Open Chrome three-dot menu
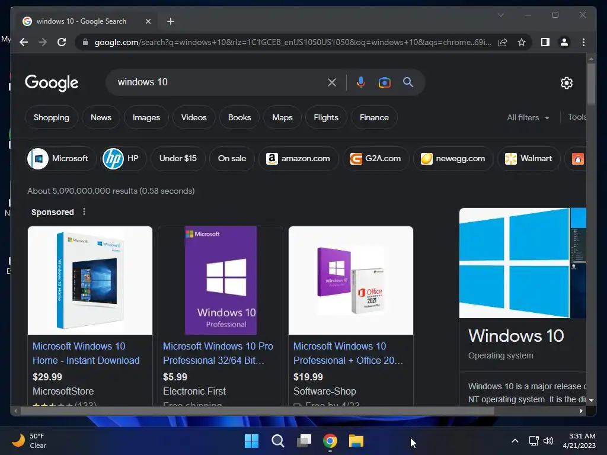607x455 pixels. click(x=583, y=42)
